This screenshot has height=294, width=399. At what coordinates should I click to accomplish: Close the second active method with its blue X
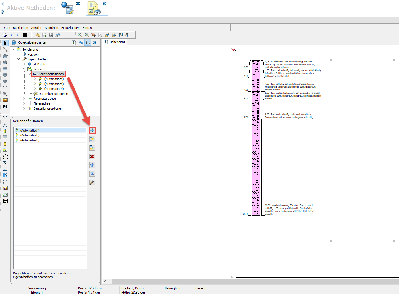[104, 3]
